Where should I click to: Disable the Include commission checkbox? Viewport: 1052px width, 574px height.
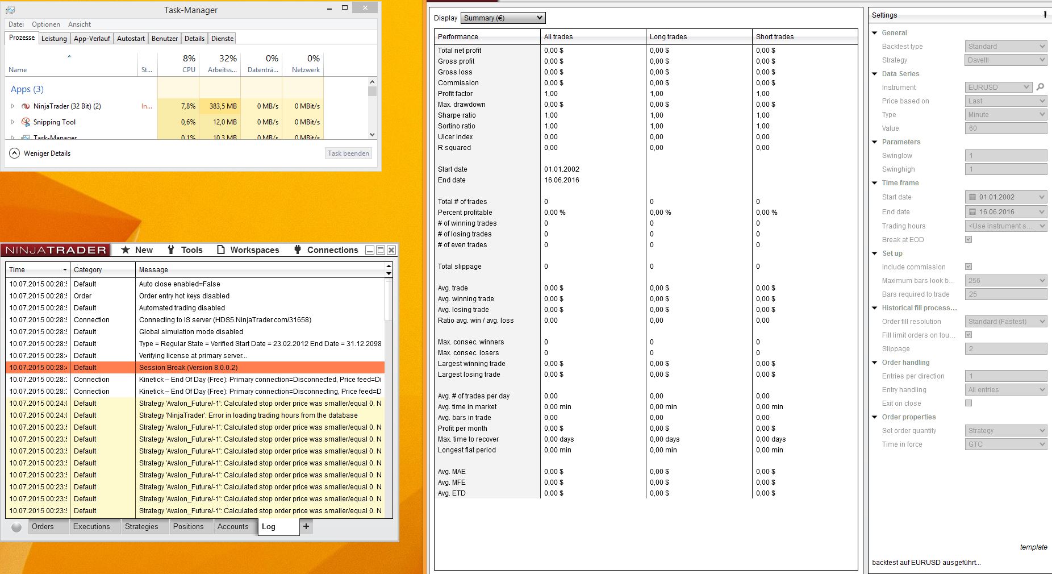click(968, 267)
